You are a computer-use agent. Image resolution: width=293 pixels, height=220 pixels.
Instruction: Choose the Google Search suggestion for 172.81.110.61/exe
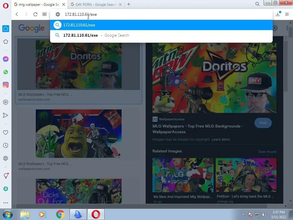161,35
